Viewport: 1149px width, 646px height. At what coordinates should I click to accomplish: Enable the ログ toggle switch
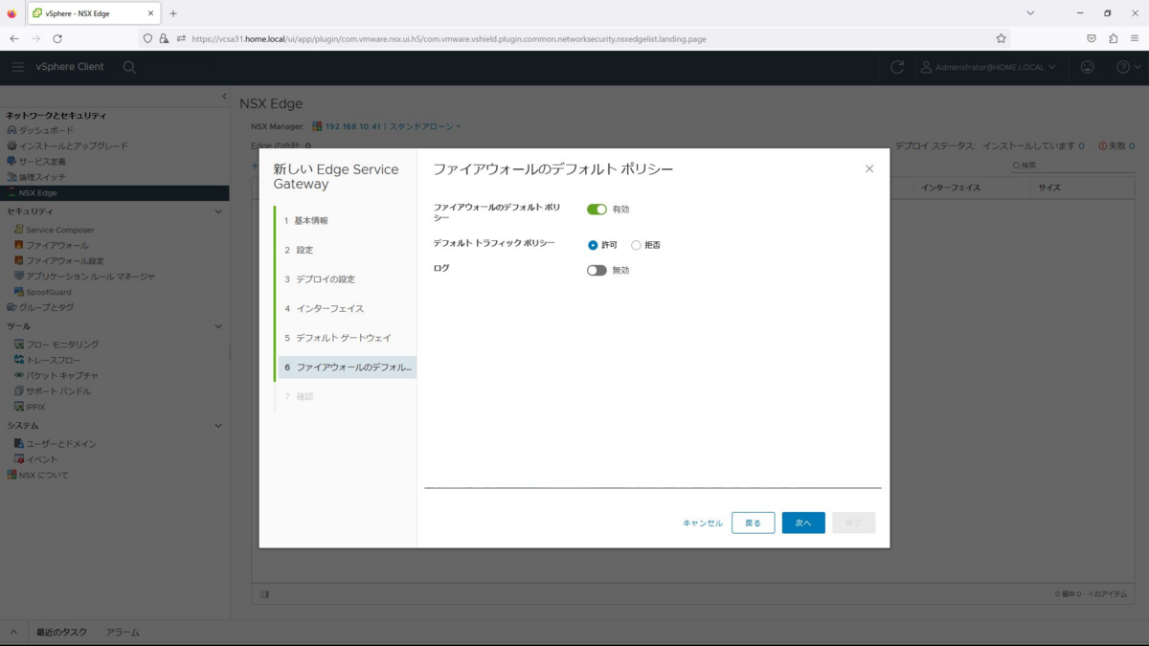click(x=597, y=271)
